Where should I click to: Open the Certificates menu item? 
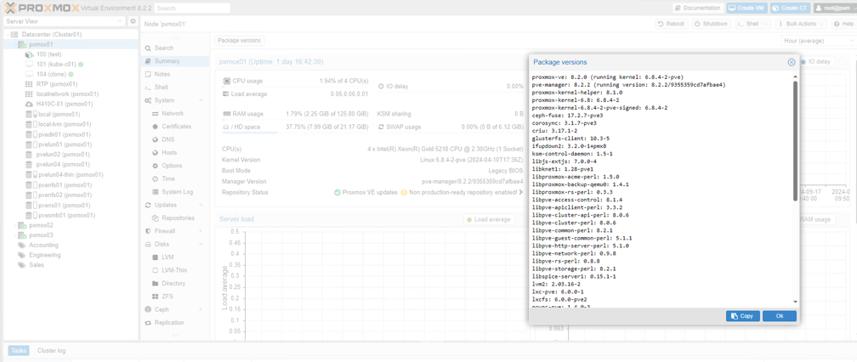coord(175,127)
